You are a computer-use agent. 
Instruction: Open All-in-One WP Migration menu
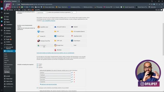coord(9,48)
